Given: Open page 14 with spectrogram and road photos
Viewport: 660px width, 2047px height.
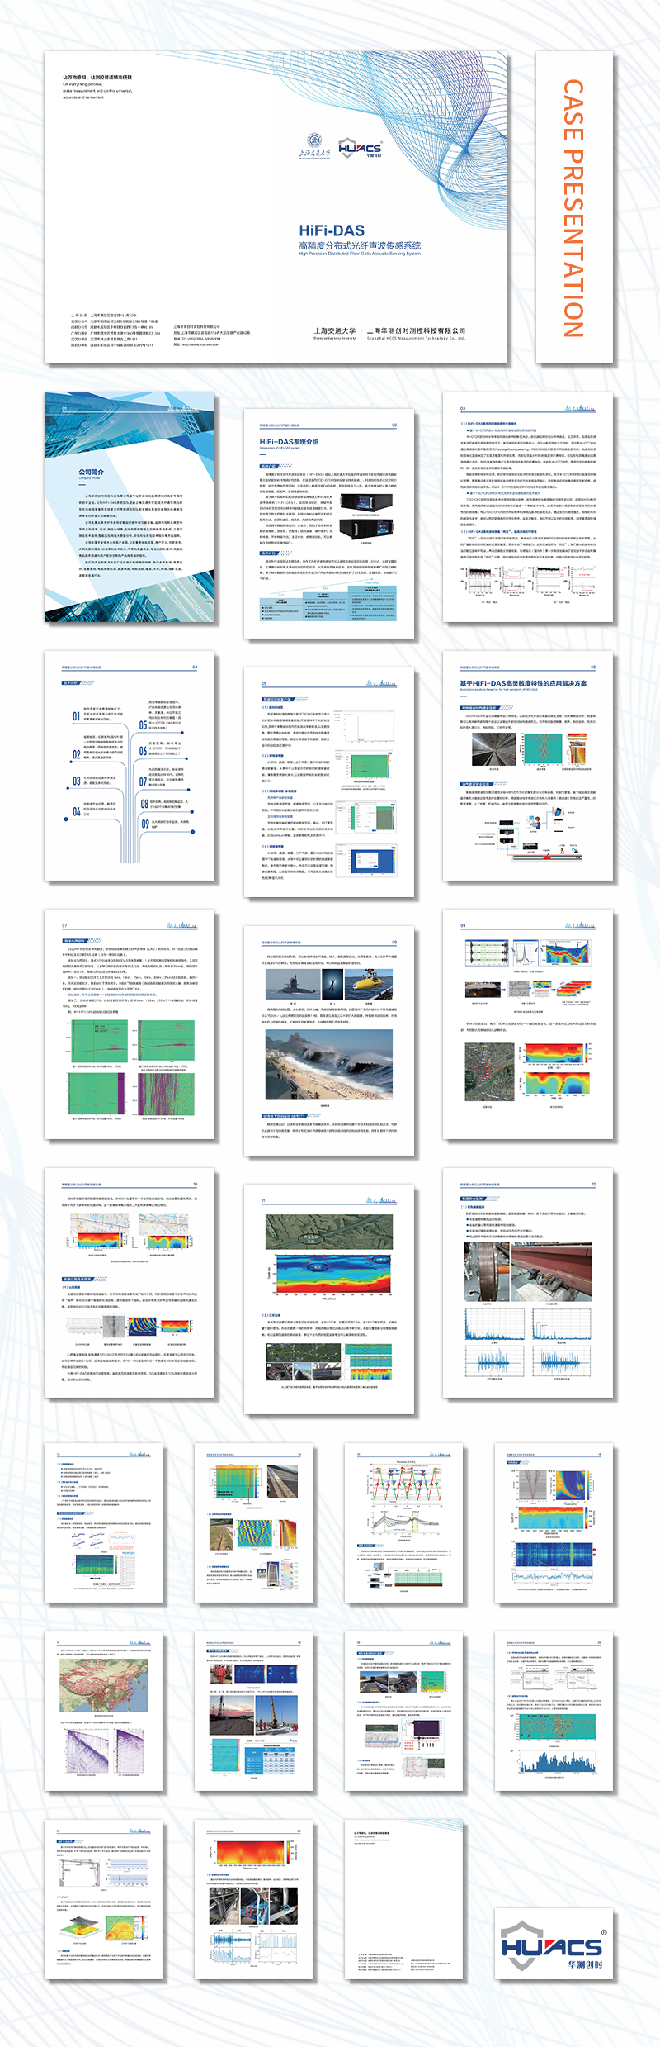Looking at the screenshot, I should pyautogui.click(x=254, y=1524).
